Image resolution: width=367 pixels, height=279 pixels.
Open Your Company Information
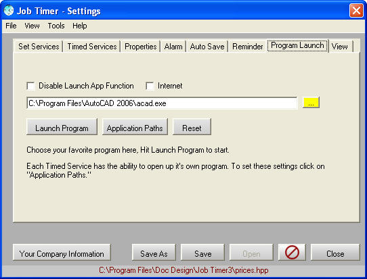click(62, 253)
